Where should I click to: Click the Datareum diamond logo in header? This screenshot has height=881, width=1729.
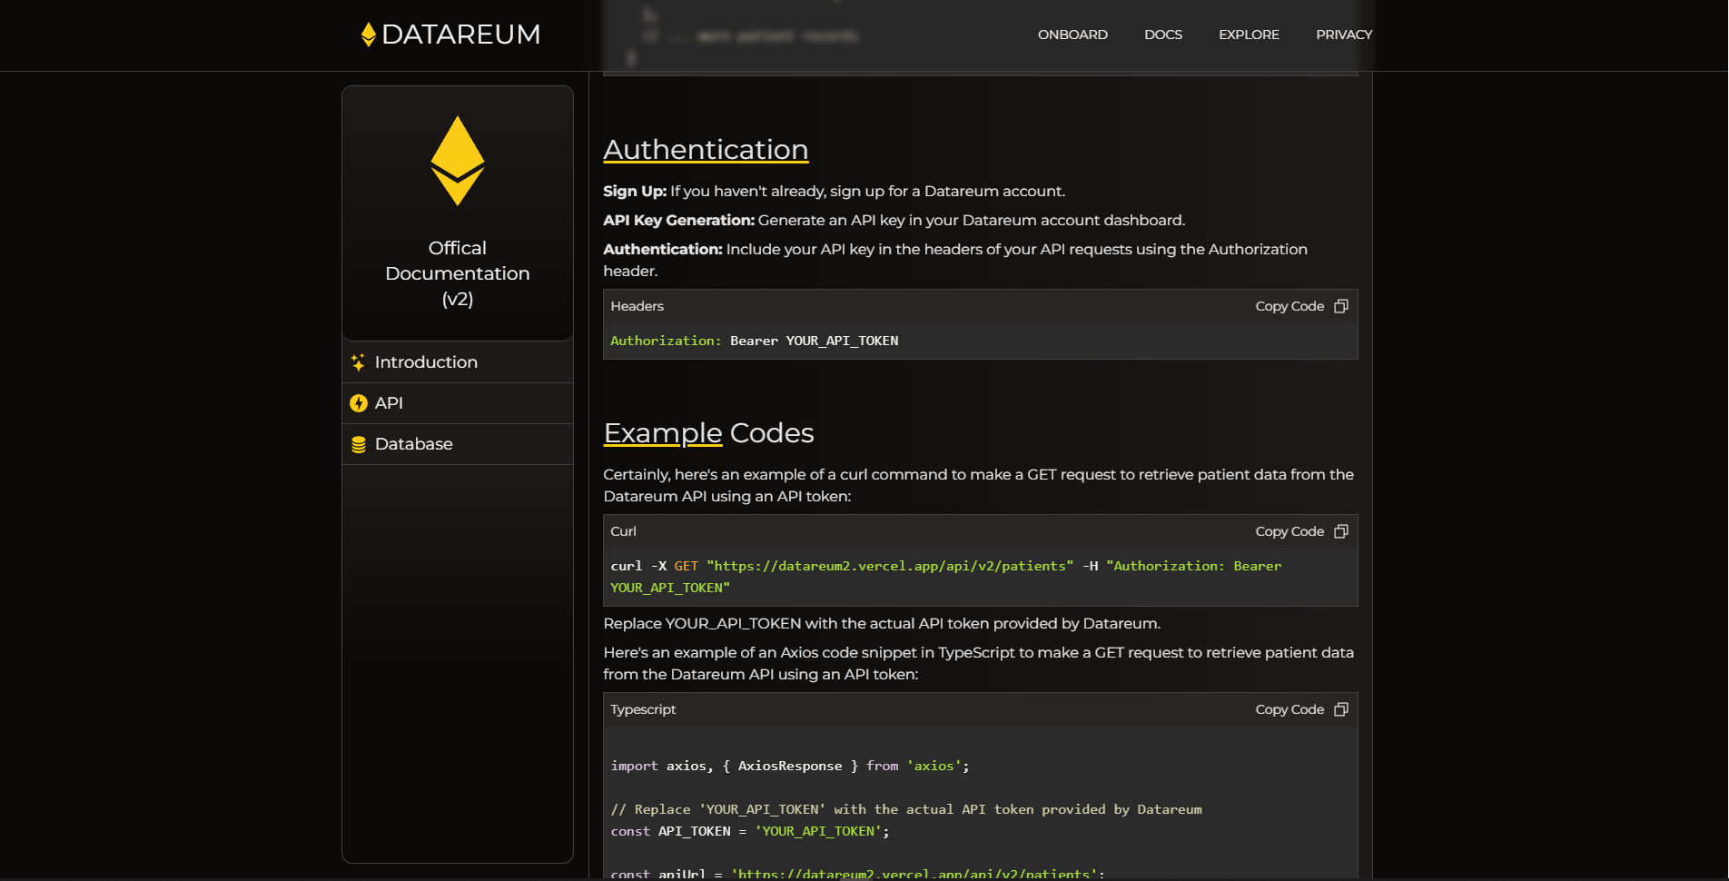369,35
